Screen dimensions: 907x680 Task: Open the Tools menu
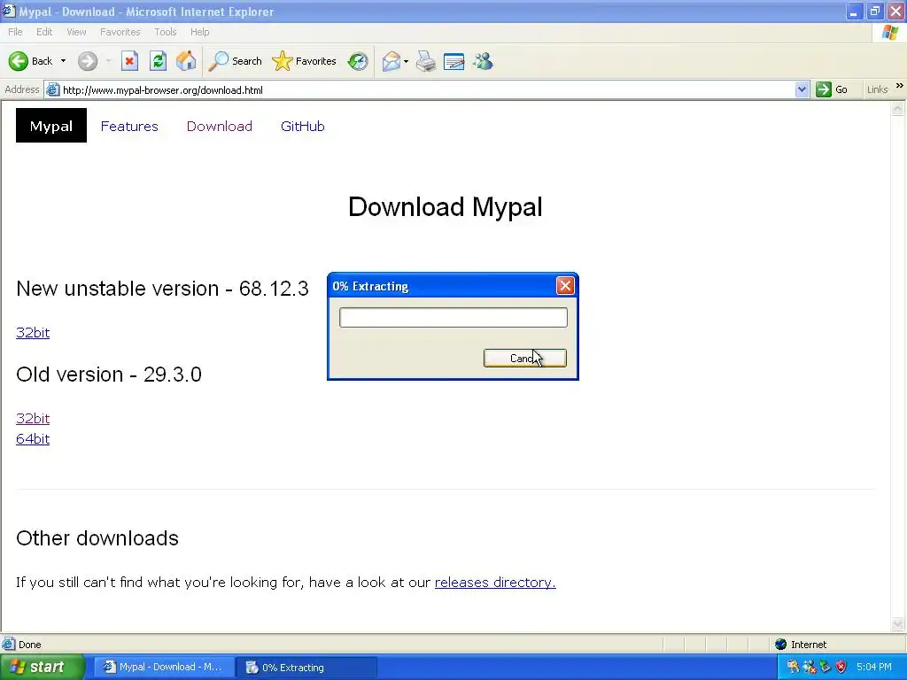pos(165,32)
